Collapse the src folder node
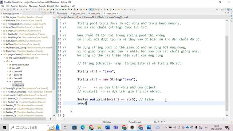Viewport: 233px width, 131px height. click(4, 61)
